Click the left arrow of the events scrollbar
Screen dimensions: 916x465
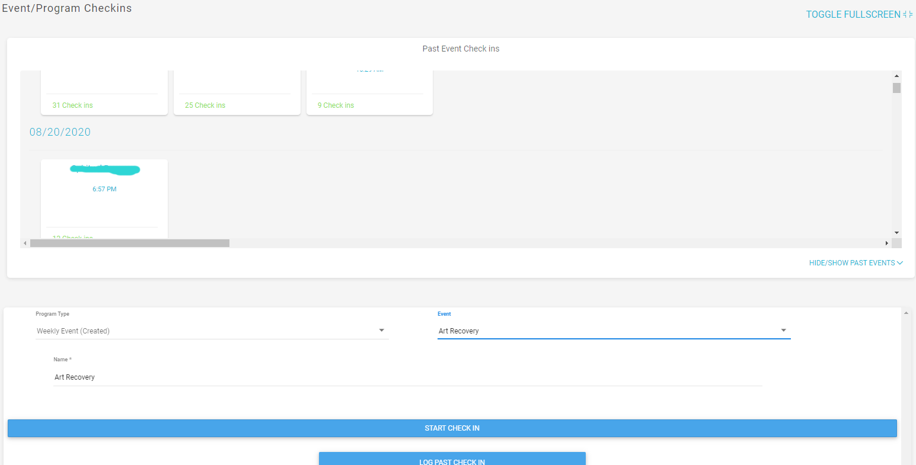[x=24, y=242]
